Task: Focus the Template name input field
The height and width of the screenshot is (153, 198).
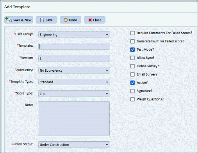Action: [74, 46]
